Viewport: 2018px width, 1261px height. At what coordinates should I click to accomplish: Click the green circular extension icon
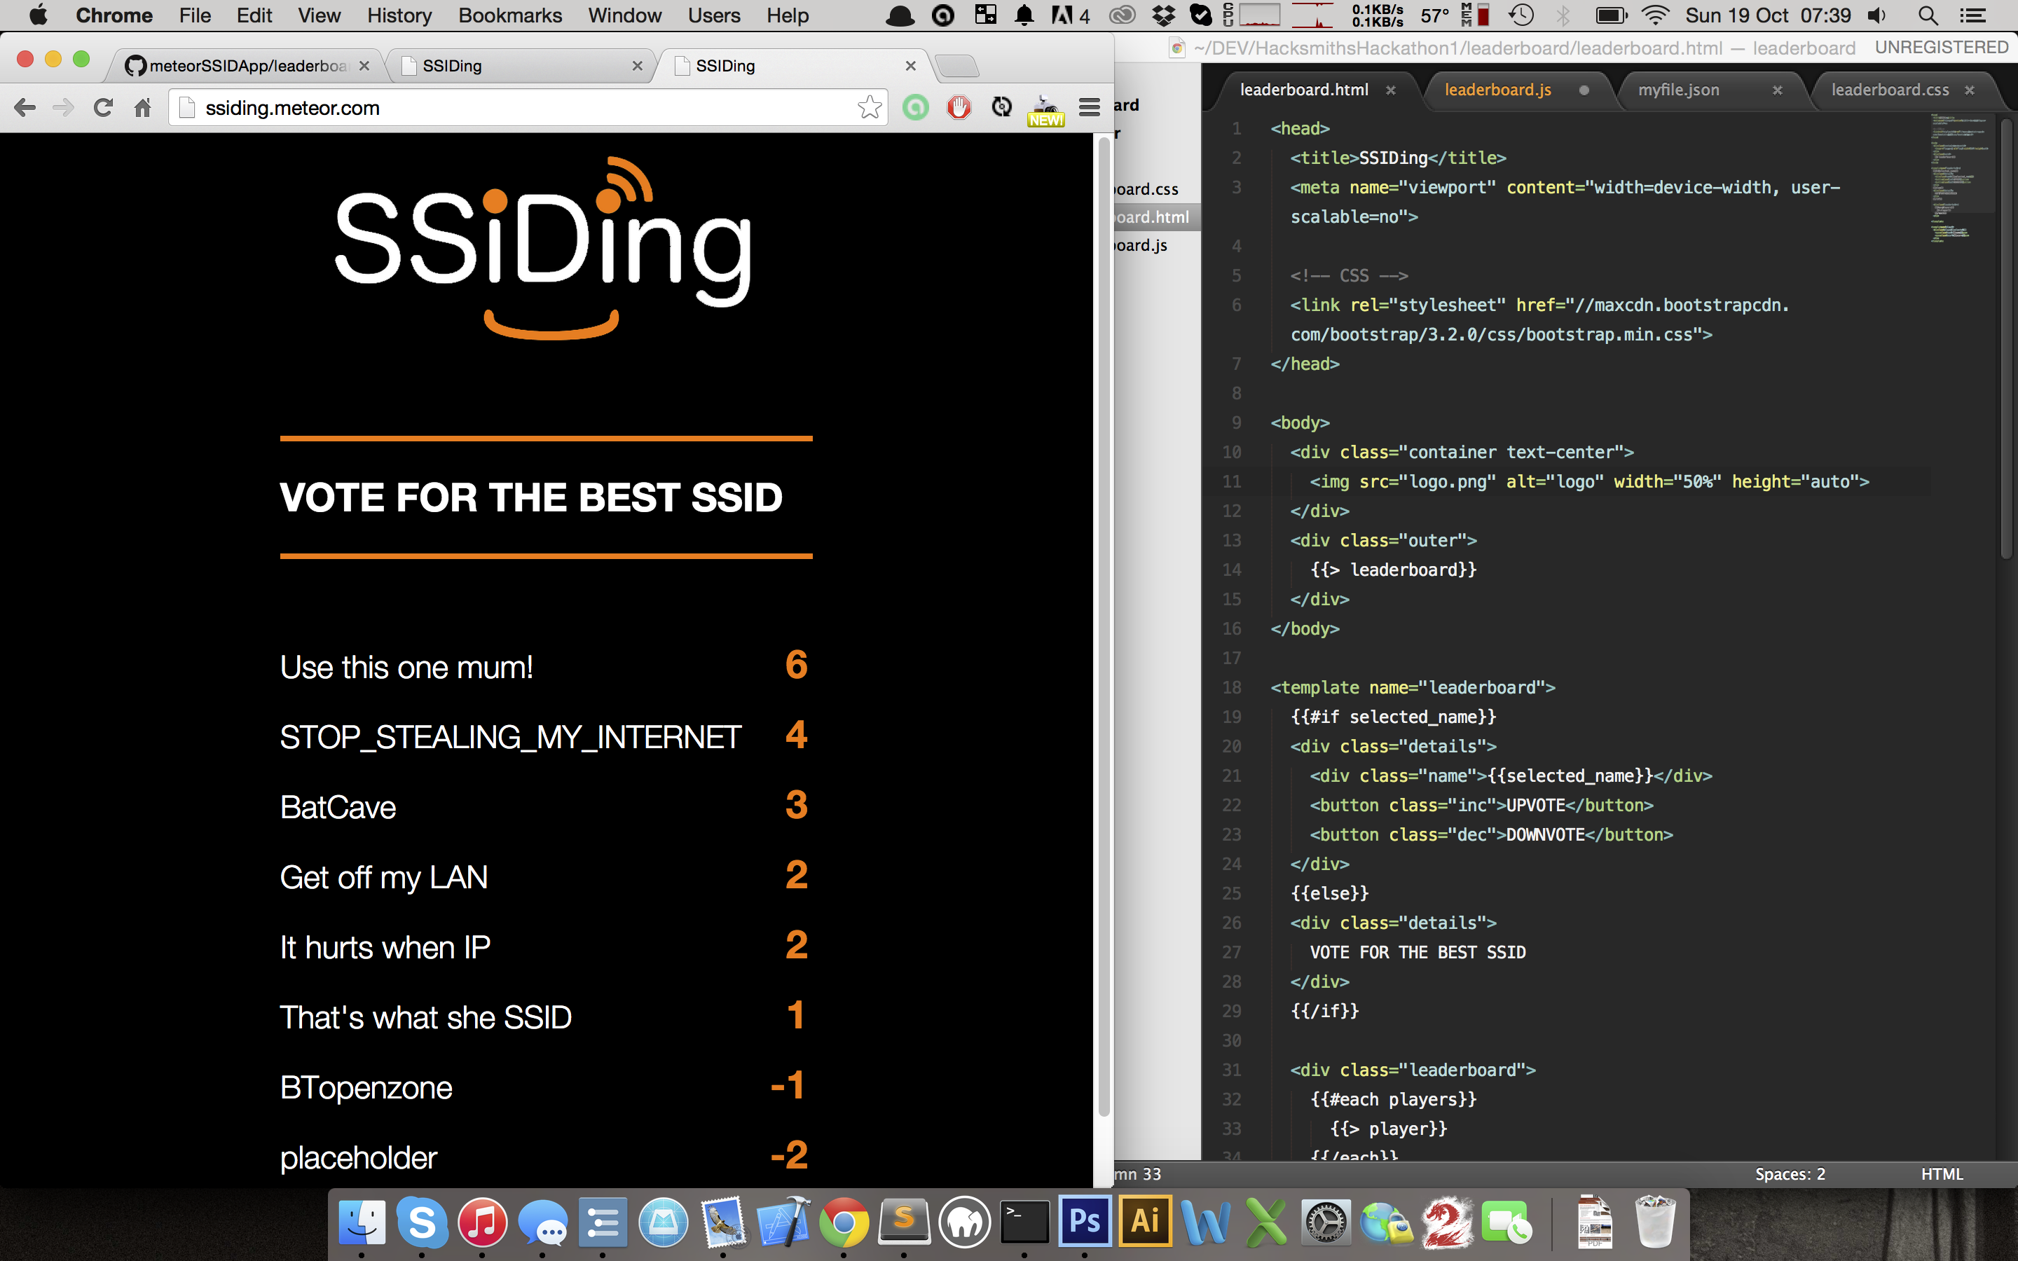tap(916, 108)
